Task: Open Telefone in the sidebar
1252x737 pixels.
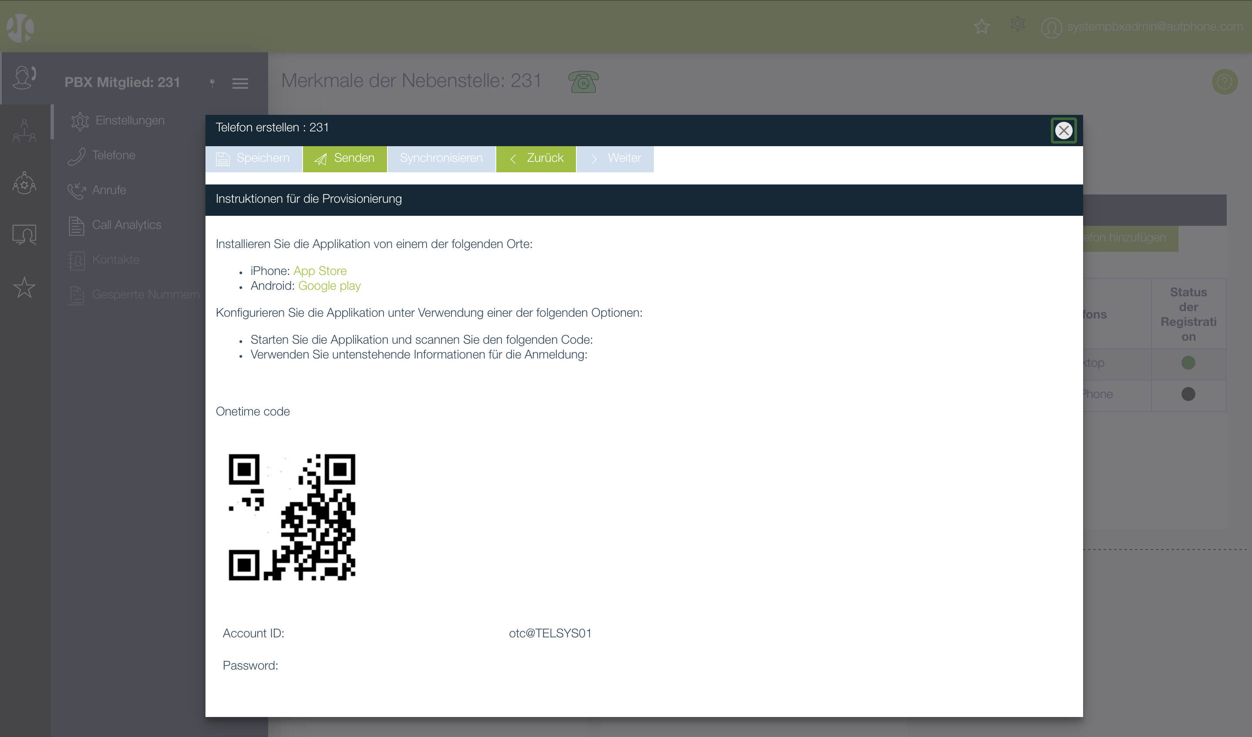Action: [113, 155]
